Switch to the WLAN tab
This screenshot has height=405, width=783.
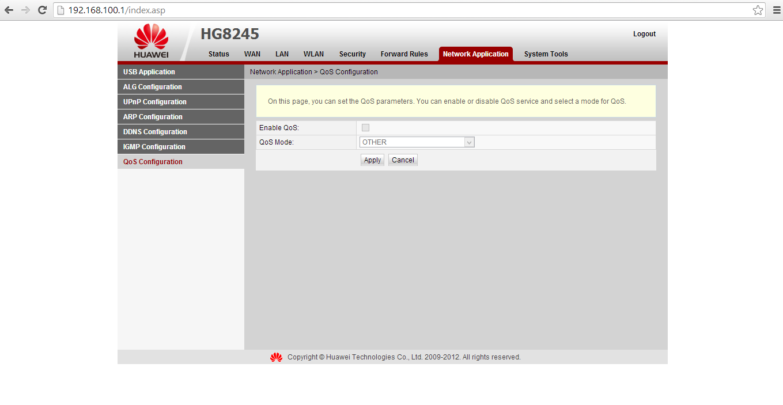pyautogui.click(x=313, y=54)
